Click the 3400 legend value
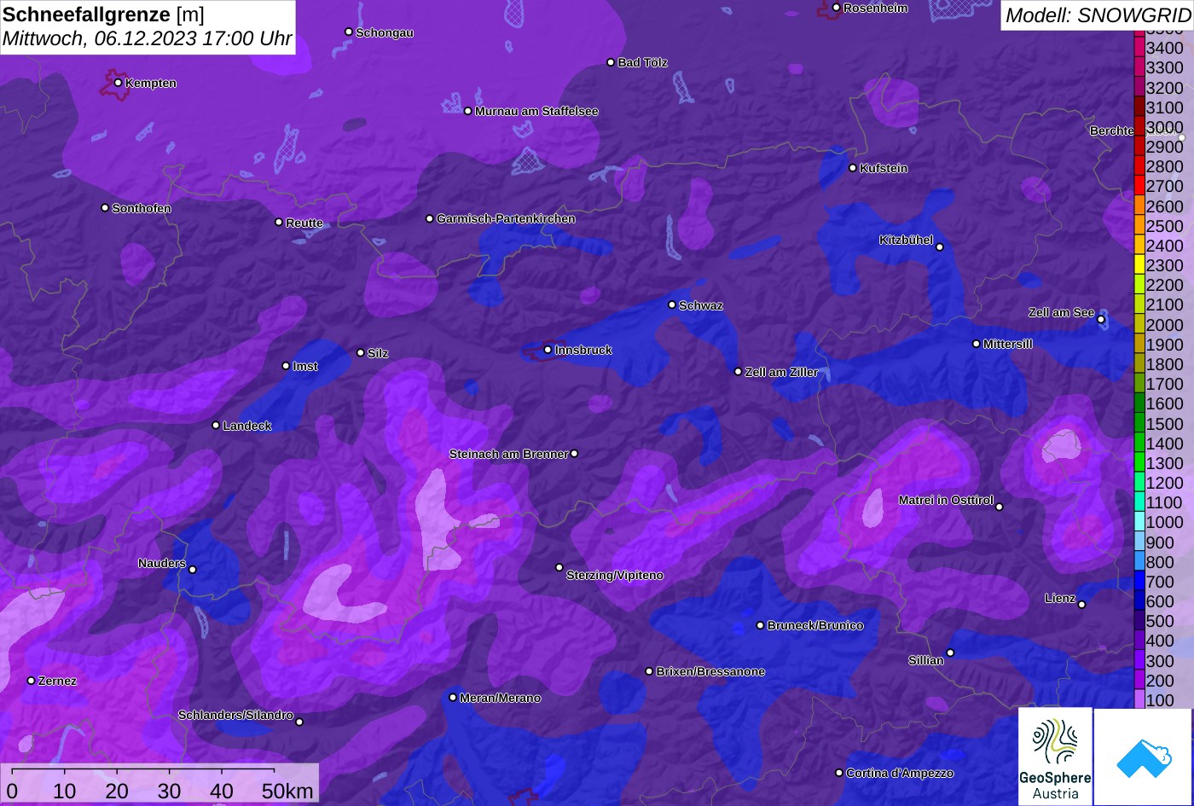The image size is (1194, 806). 1165,48
